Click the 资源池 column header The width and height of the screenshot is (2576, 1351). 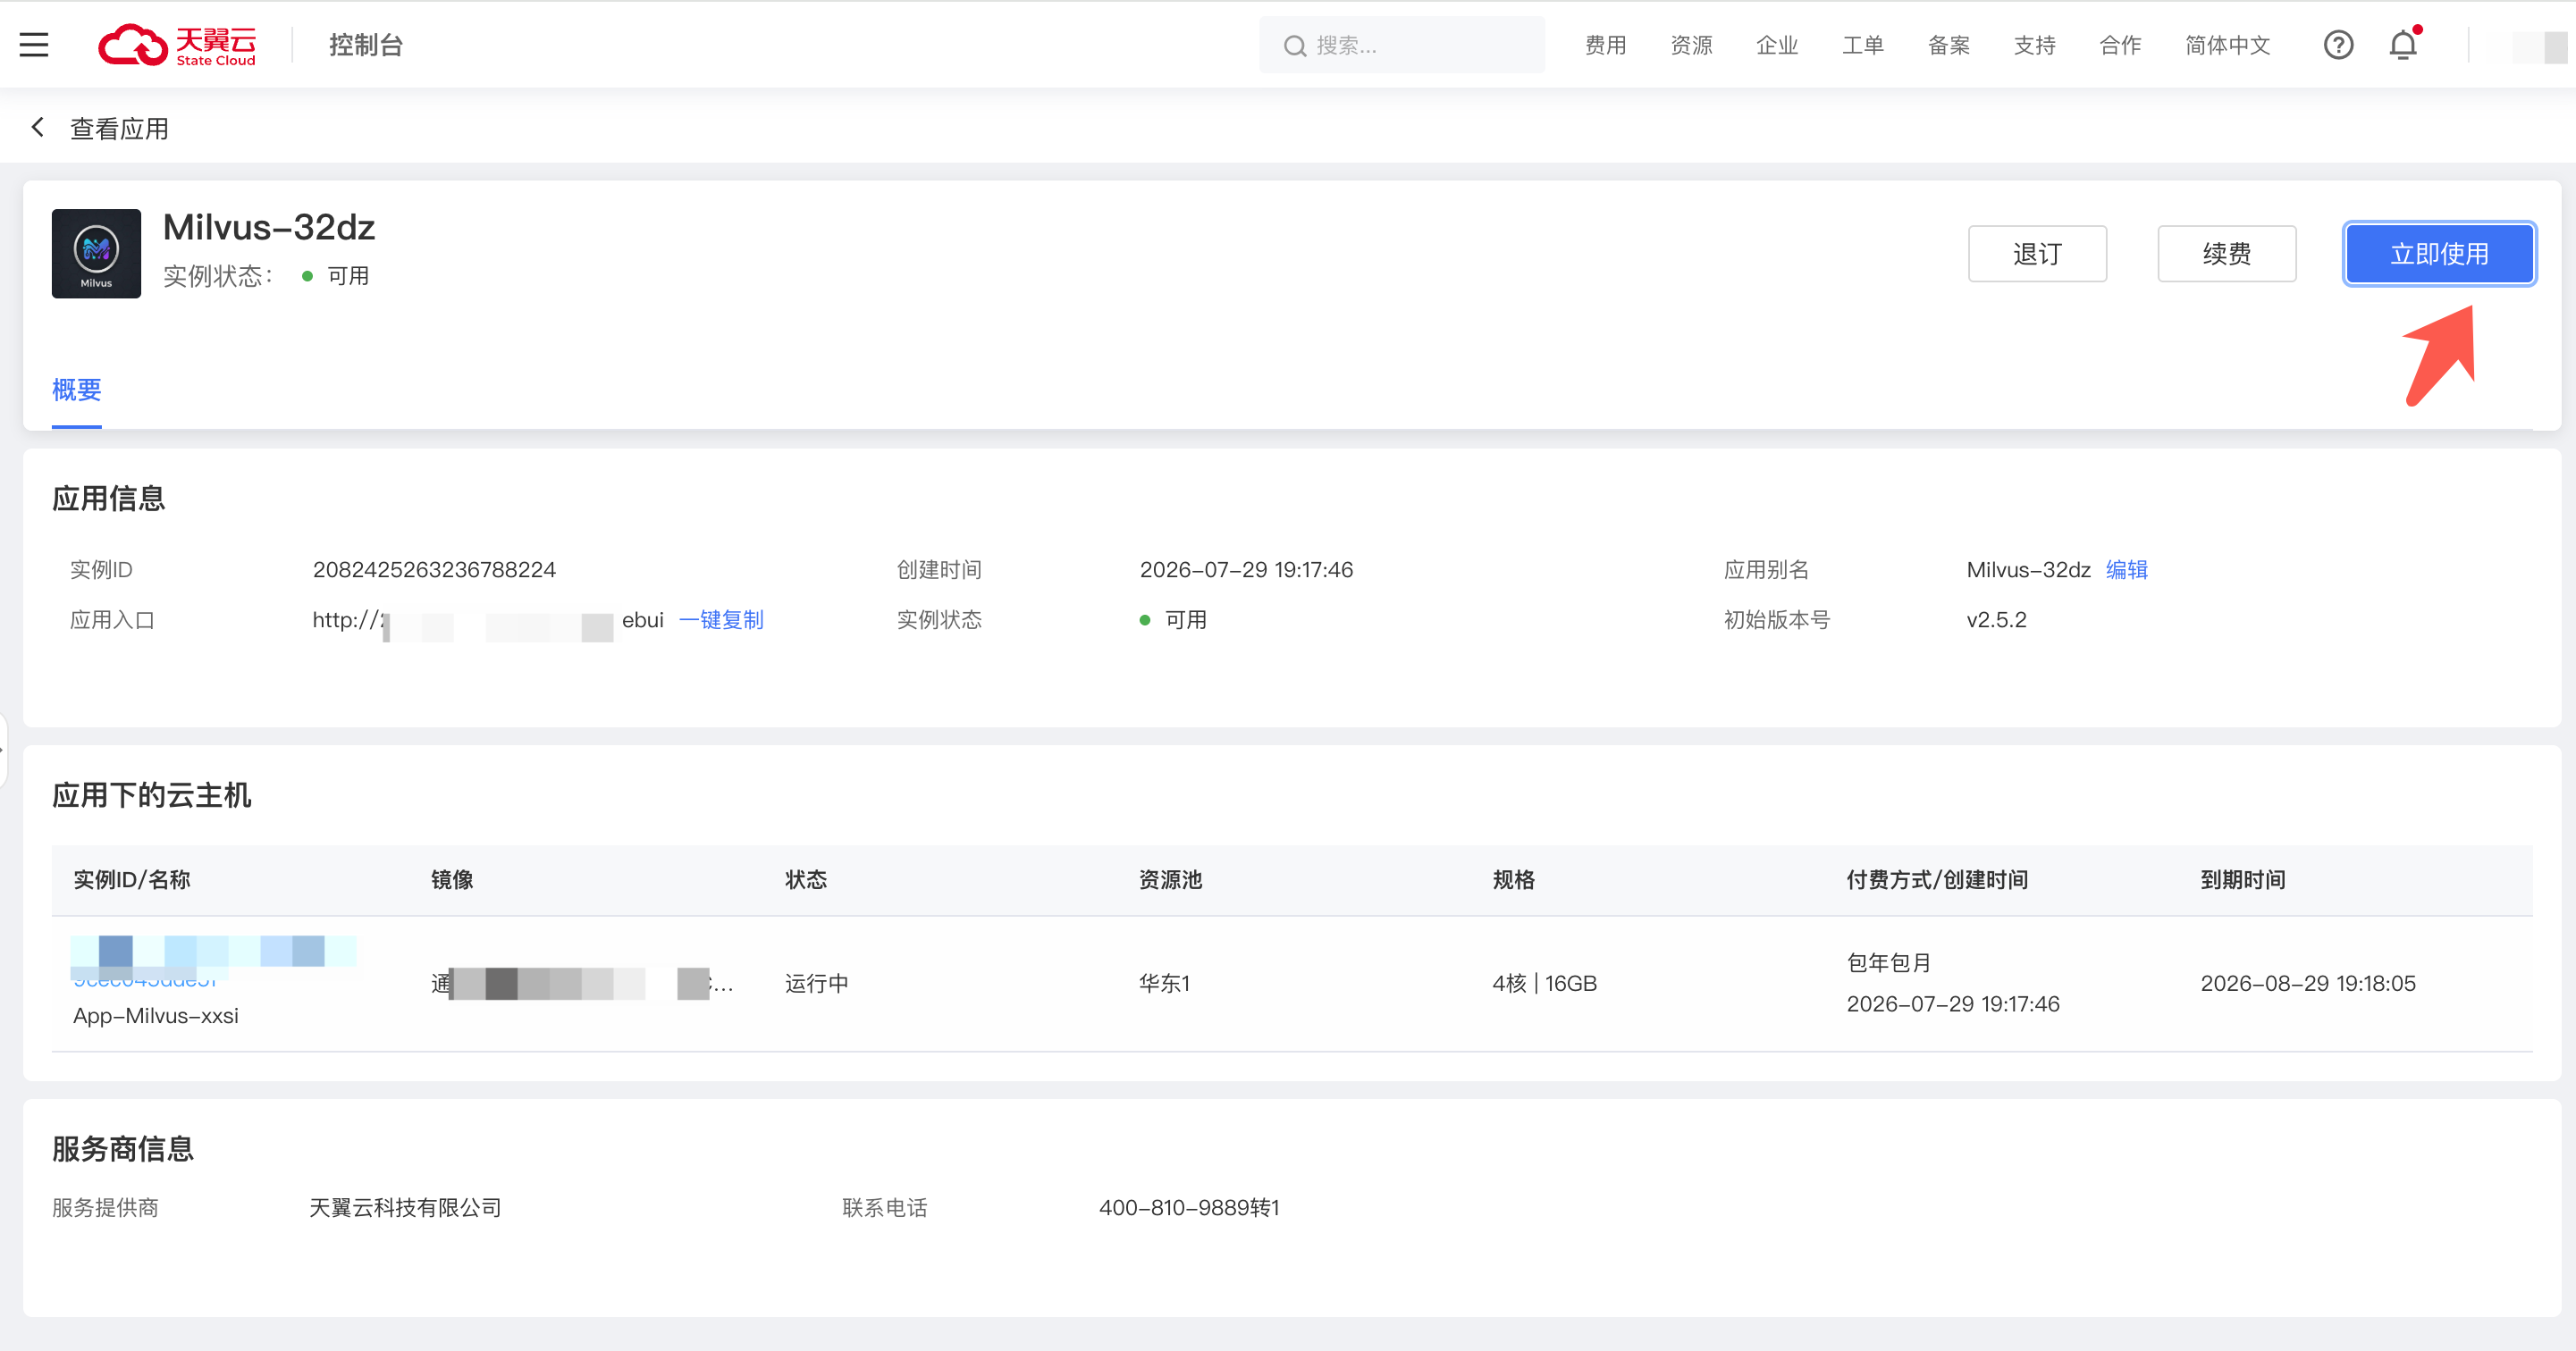pos(1170,880)
